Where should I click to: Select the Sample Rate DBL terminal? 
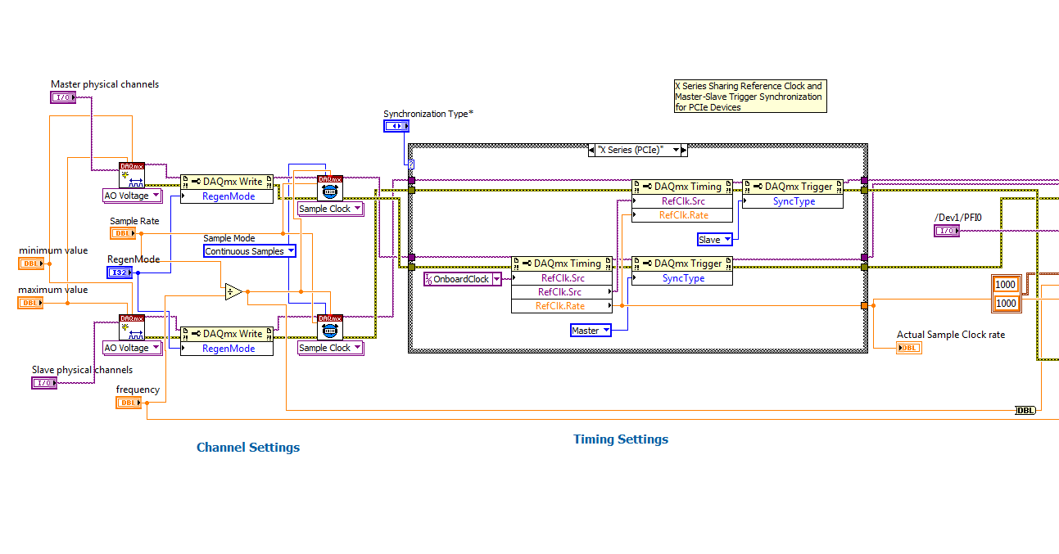click(x=123, y=233)
